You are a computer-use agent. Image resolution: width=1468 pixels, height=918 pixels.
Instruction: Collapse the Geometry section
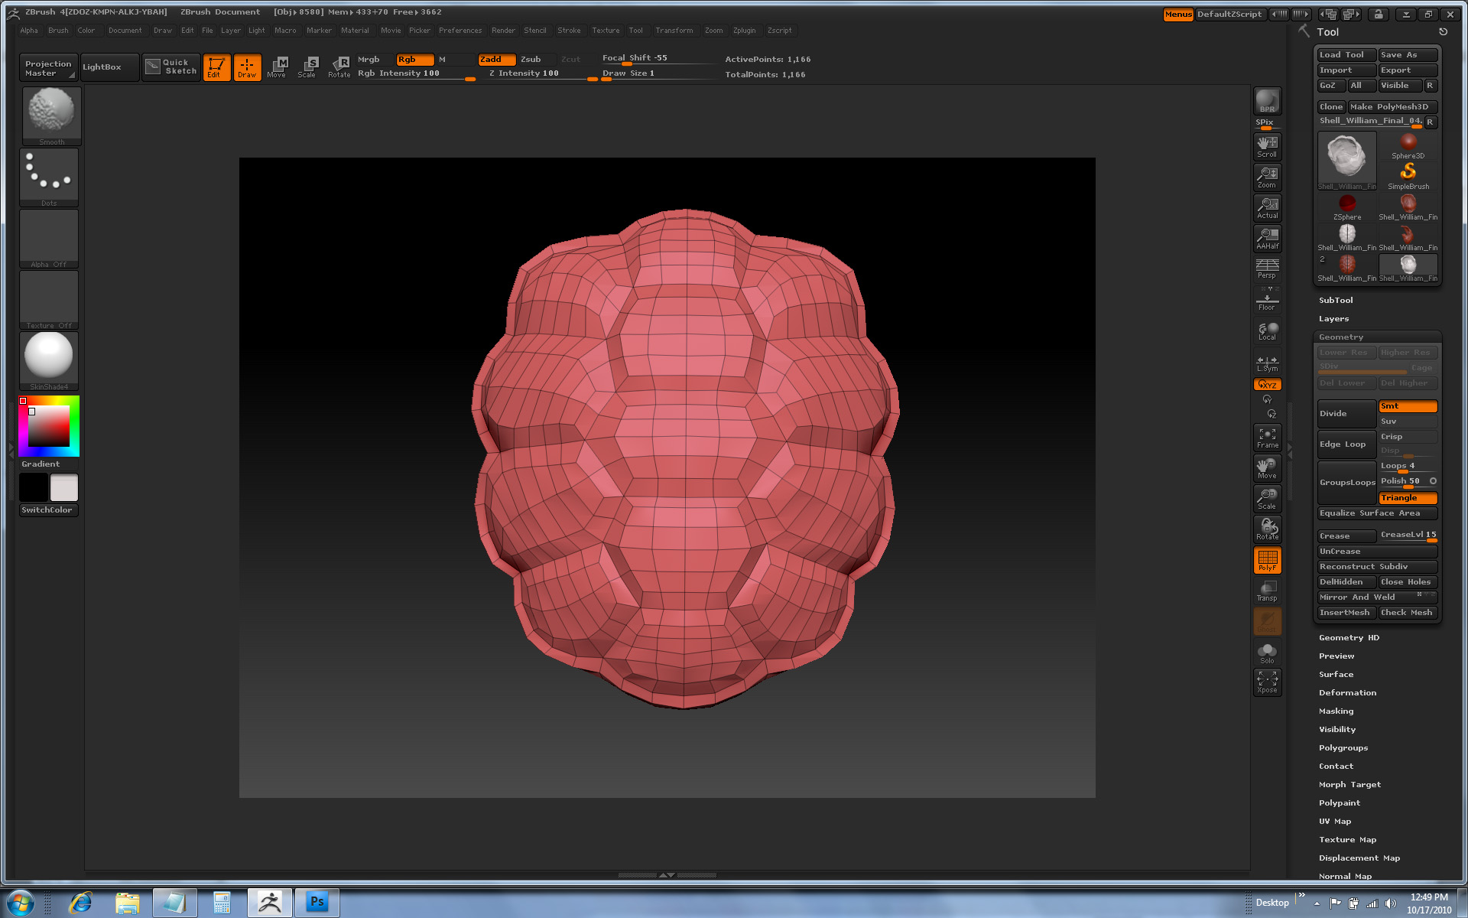pyautogui.click(x=1340, y=337)
